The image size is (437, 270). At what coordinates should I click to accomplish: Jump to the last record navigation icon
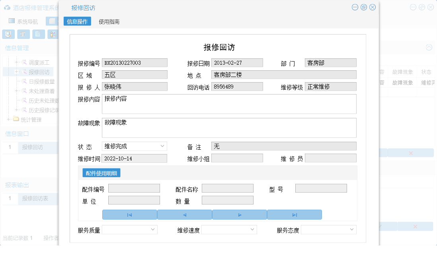pos(294,214)
